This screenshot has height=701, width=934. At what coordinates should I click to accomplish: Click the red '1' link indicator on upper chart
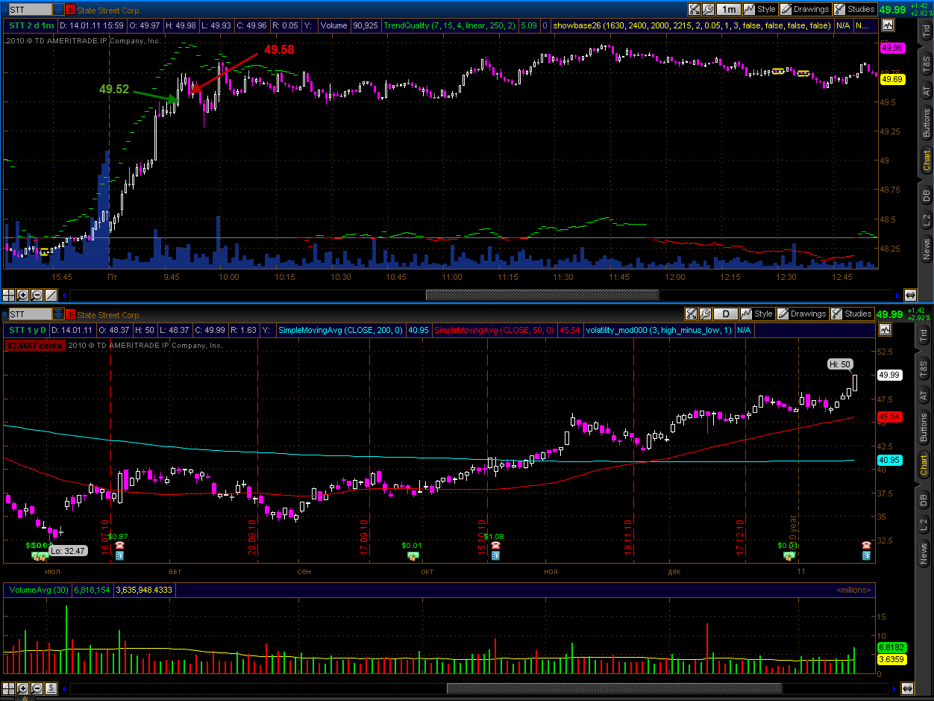[x=71, y=10]
